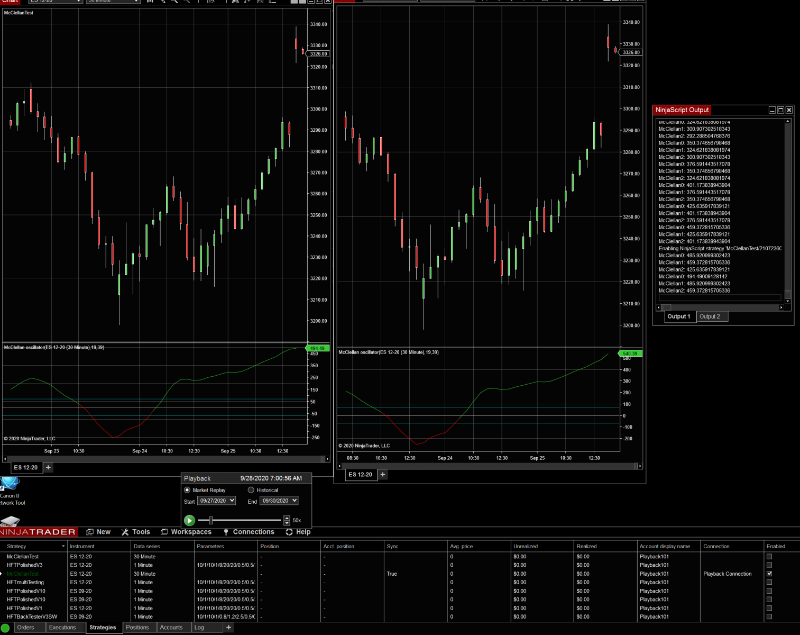Click the playback speed slider handle
This screenshot has height=635, width=800.
(211, 520)
